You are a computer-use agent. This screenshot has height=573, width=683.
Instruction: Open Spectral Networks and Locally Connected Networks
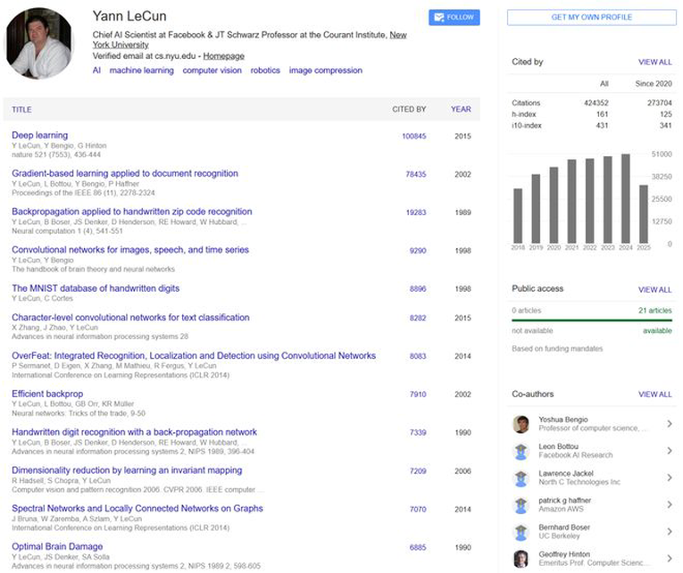tap(137, 509)
